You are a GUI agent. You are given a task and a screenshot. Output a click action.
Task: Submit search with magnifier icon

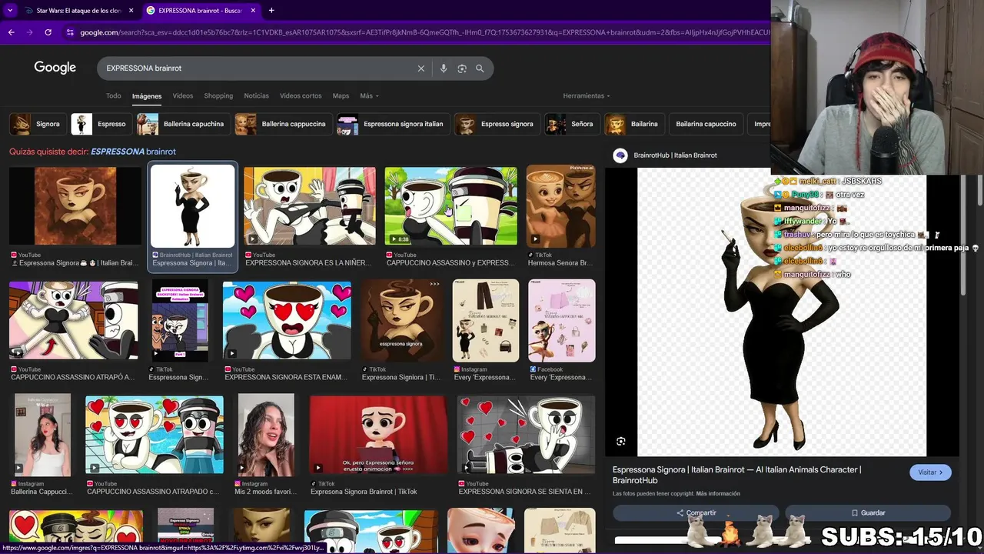pyautogui.click(x=480, y=68)
